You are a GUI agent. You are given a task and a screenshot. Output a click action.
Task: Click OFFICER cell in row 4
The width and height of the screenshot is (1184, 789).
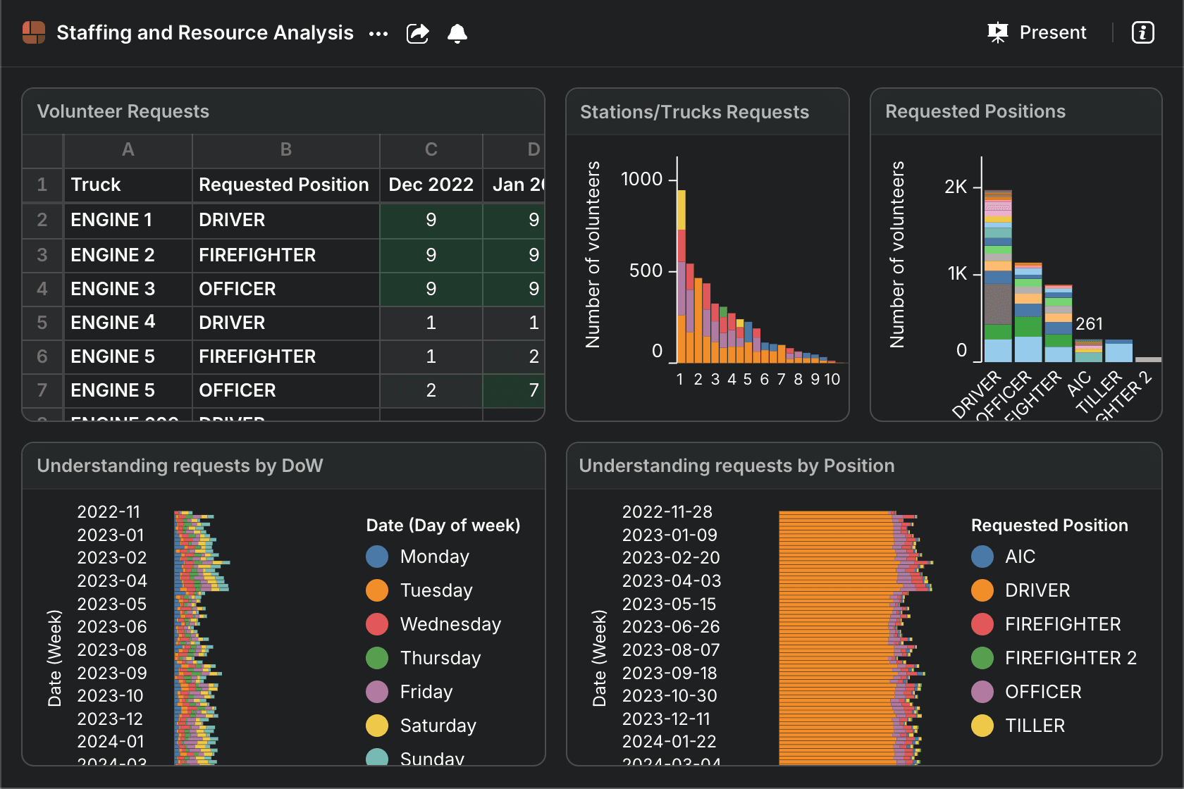(285, 289)
